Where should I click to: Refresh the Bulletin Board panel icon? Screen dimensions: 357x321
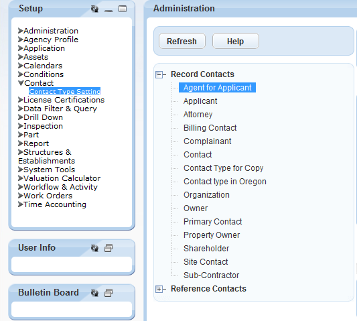[94, 293]
